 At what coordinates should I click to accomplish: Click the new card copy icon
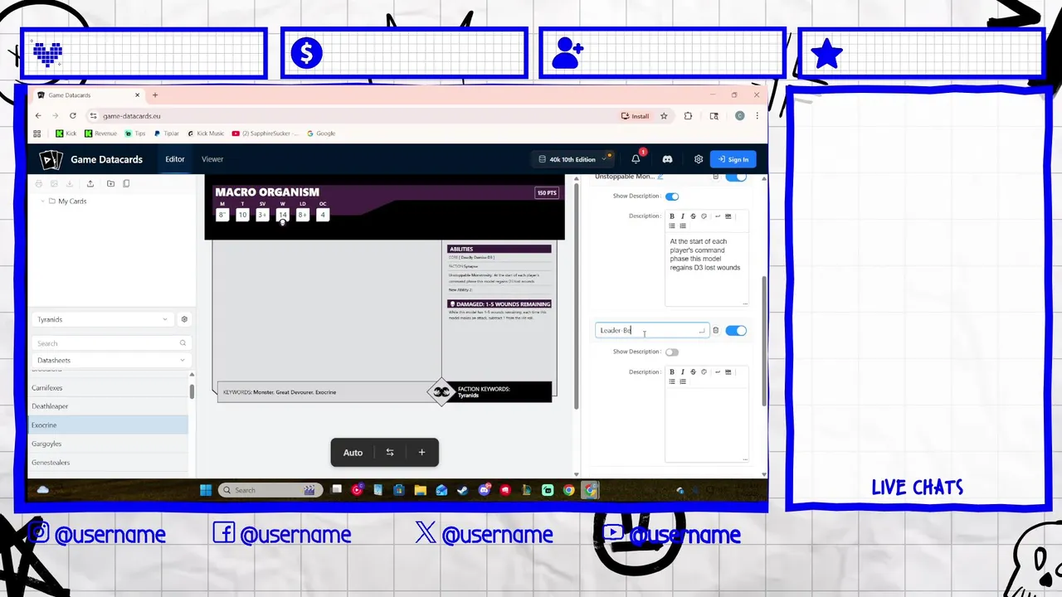coord(126,183)
